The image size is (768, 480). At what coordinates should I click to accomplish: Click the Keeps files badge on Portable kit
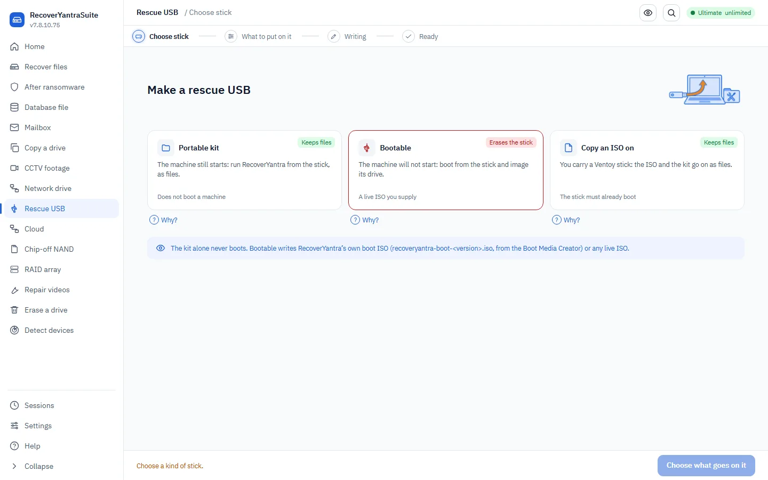pos(316,142)
